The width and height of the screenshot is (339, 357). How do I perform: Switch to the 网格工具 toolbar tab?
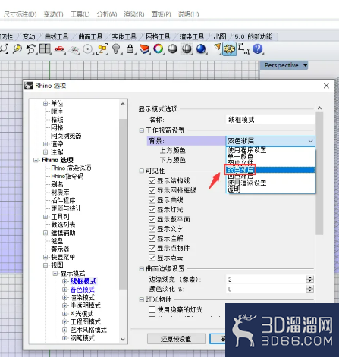tap(158, 37)
